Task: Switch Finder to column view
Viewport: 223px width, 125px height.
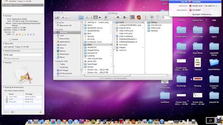Action: click(95, 17)
